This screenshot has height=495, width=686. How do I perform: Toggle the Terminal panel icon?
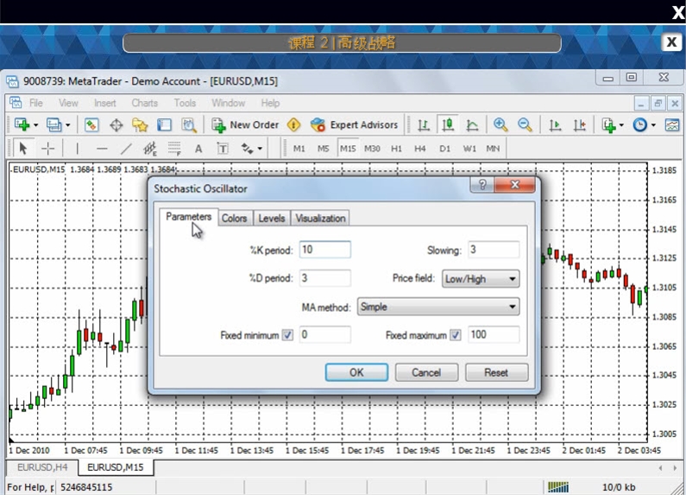(x=164, y=125)
